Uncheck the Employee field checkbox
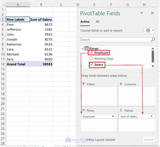 [x=91, y=52]
